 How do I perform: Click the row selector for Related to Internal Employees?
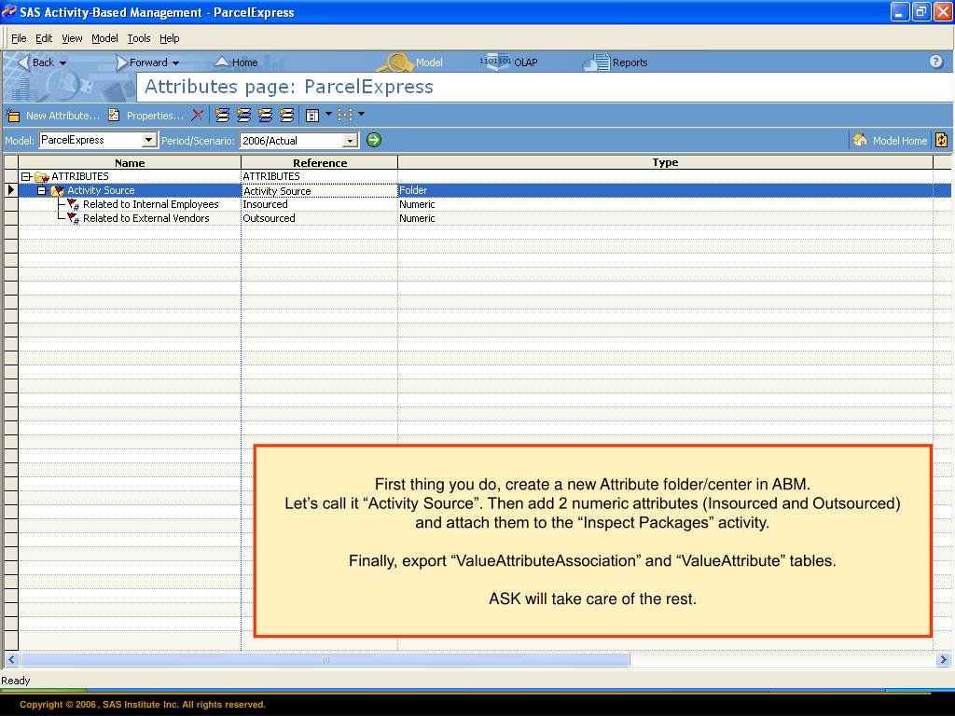pos(11,204)
